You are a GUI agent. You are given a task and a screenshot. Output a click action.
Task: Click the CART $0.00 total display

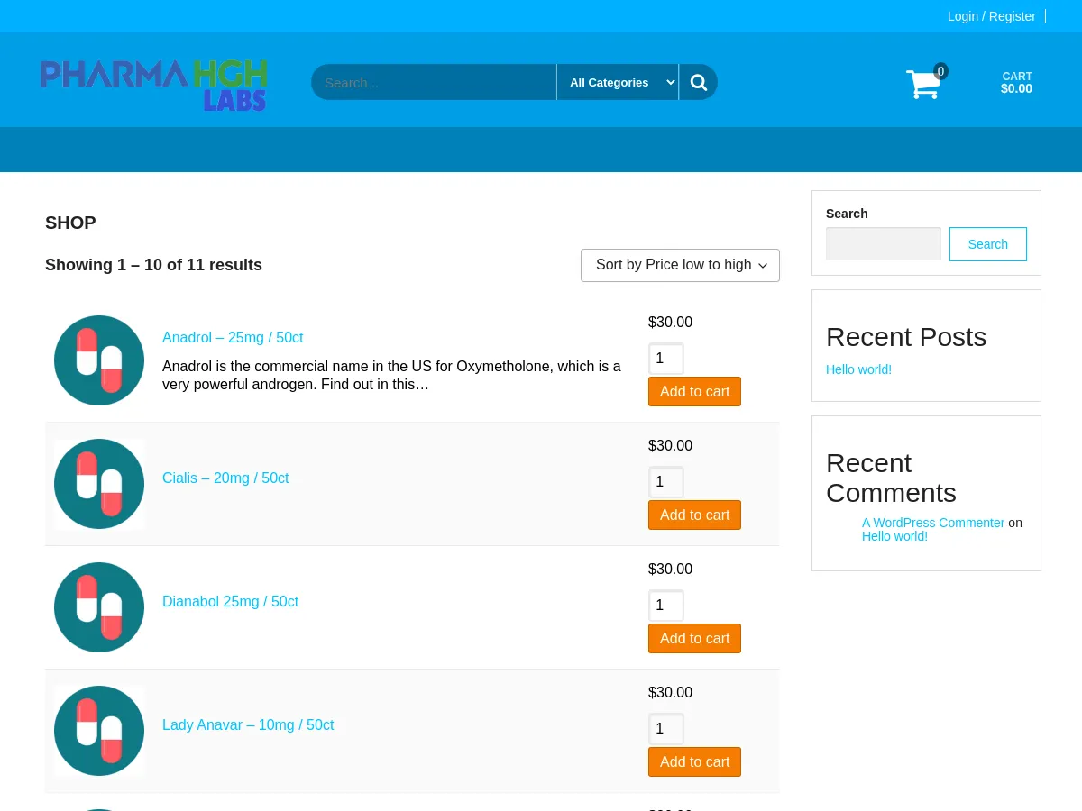click(1016, 82)
